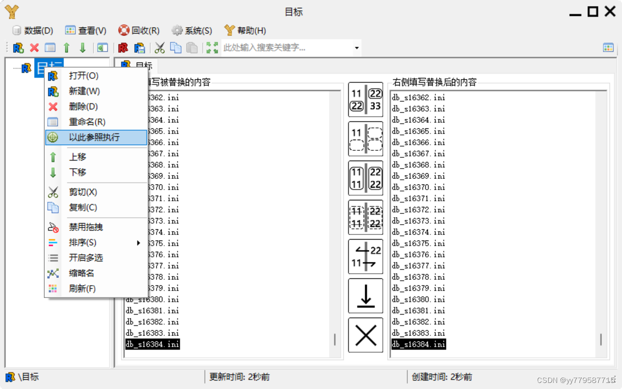Screen dimensions: 622x389
Task: Click the dashed strikethrough 11/22 button
Action: (x=366, y=217)
